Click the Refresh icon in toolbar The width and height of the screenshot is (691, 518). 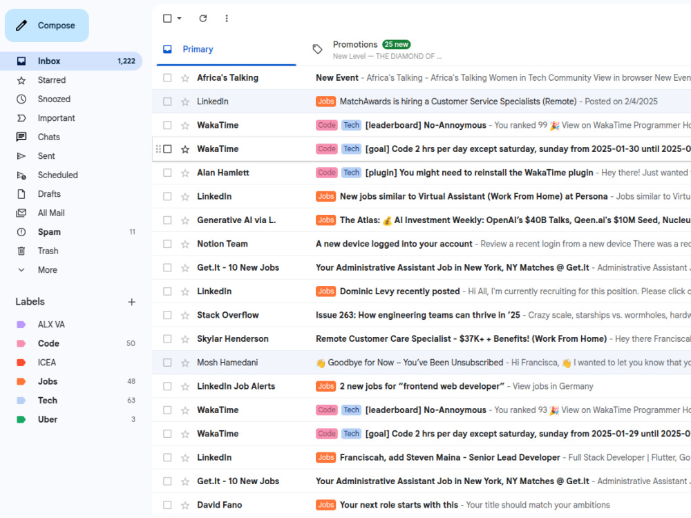[202, 19]
